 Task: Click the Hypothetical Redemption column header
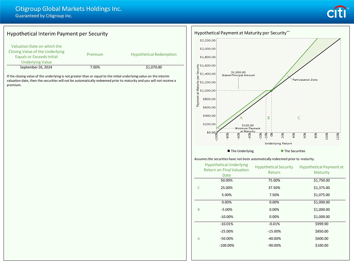click(154, 54)
